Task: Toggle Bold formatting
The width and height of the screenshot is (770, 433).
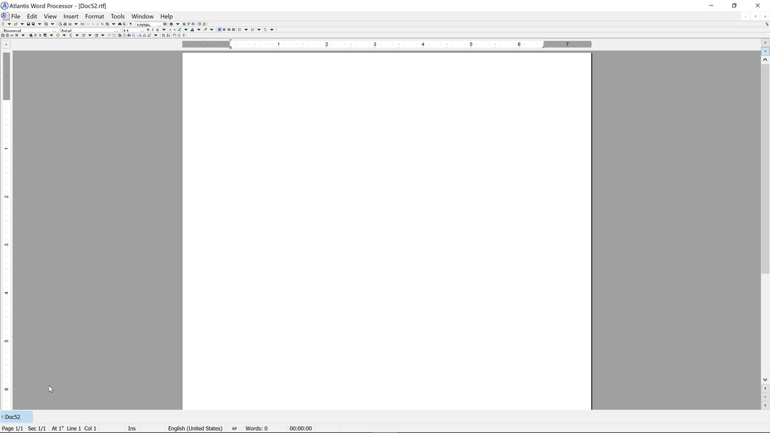Action: [x=148, y=29]
